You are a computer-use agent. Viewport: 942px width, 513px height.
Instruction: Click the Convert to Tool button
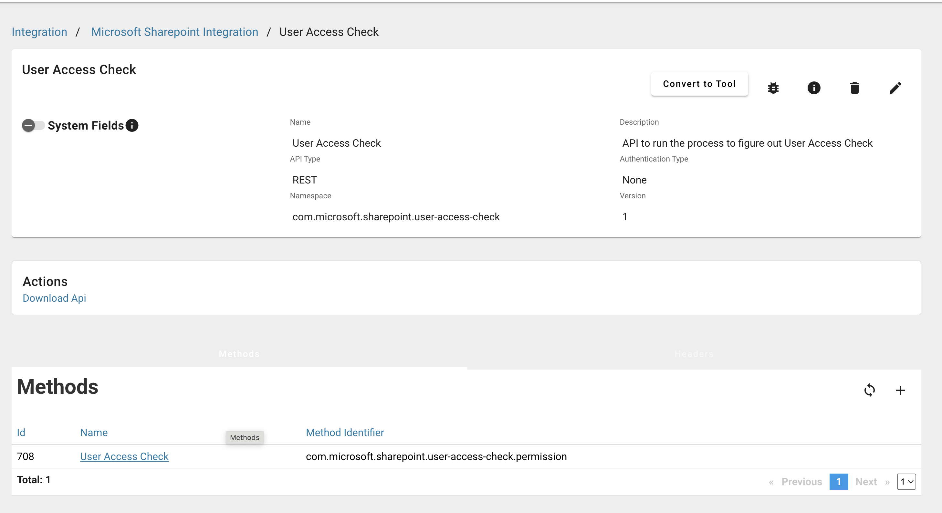coord(699,84)
